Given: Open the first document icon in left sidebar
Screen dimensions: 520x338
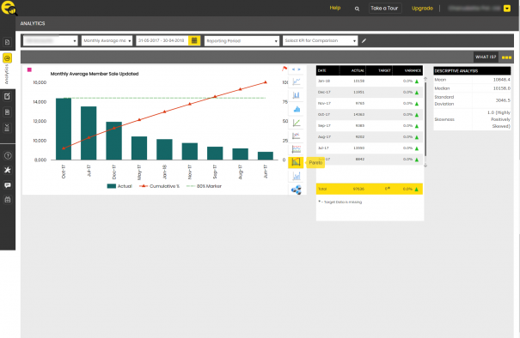Looking at the screenshot, I should point(7,42).
